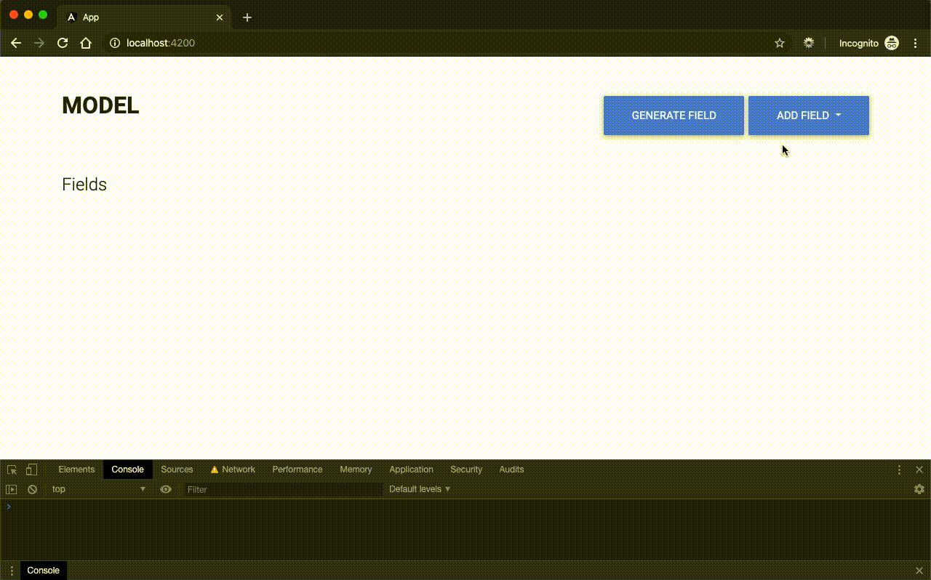Click the console Filter input box
This screenshot has height=580, width=931.
pyautogui.click(x=284, y=489)
